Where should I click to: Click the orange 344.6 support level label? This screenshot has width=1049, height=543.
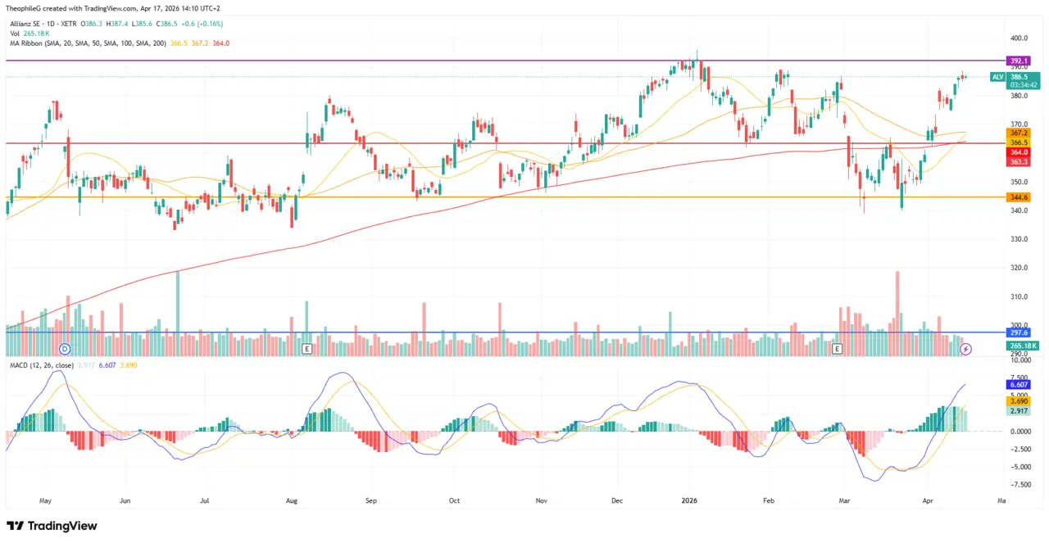pos(1017,197)
